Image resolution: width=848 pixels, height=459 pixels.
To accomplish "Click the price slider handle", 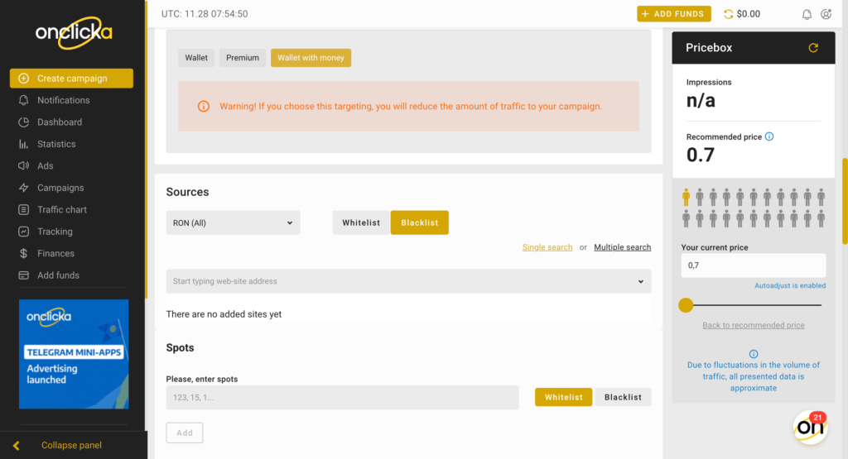I will [686, 305].
